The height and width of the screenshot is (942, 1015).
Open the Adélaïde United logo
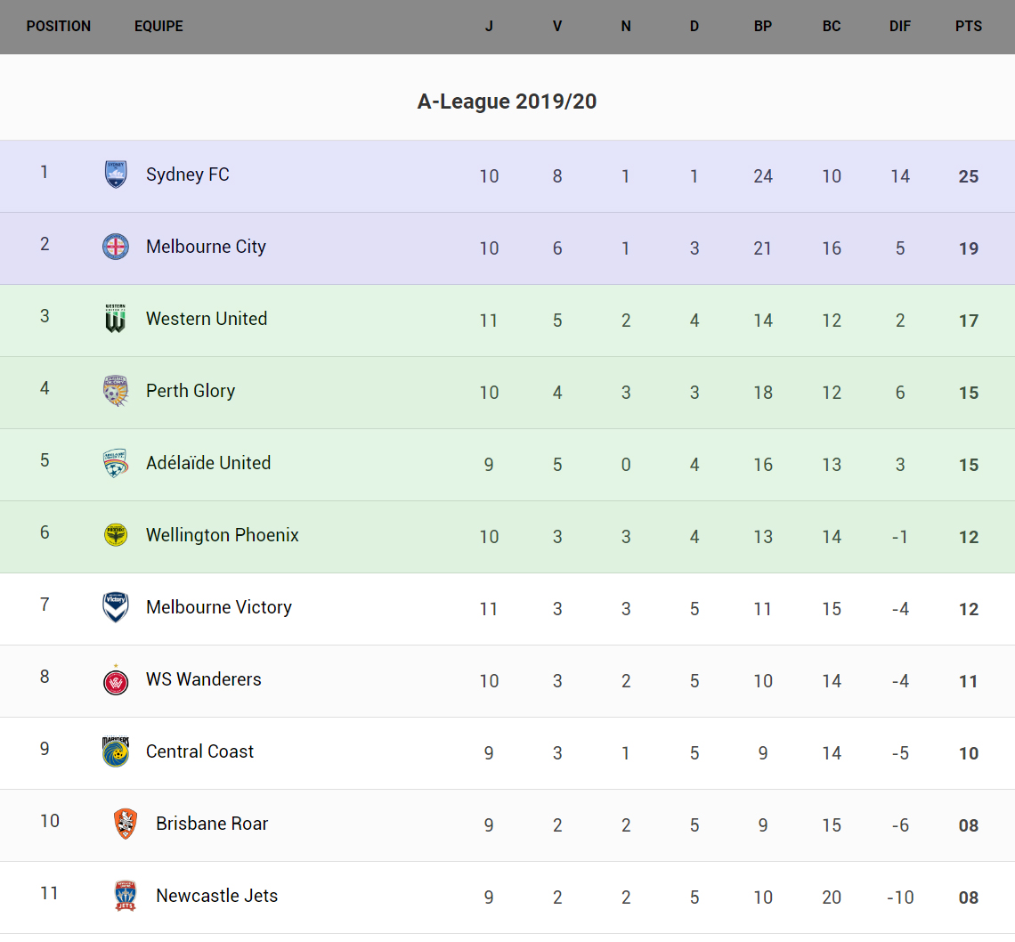116,463
